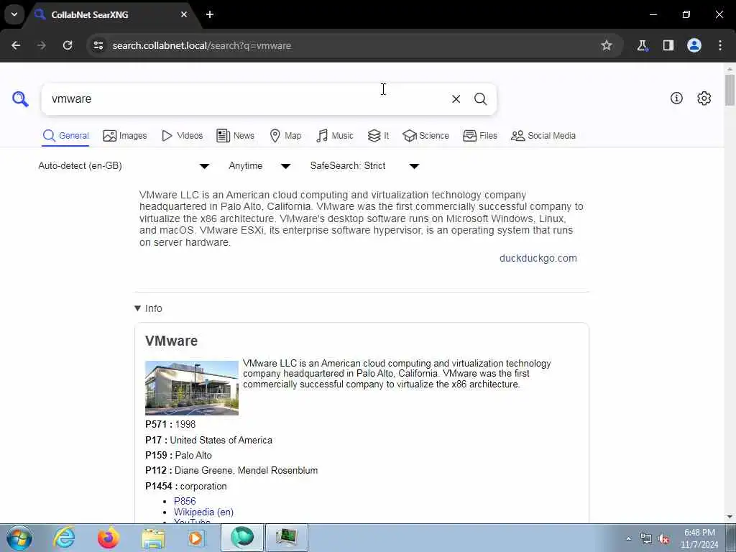Launch Internet Explorer from taskbar
736x552 pixels.
(x=64, y=538)
